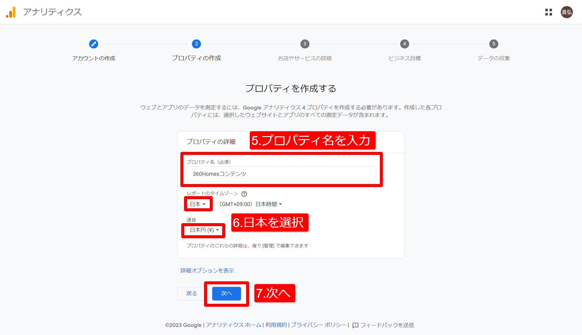Click the 次へ button
The height and width of the screenshot is (335, 582).
pos(226,293)
